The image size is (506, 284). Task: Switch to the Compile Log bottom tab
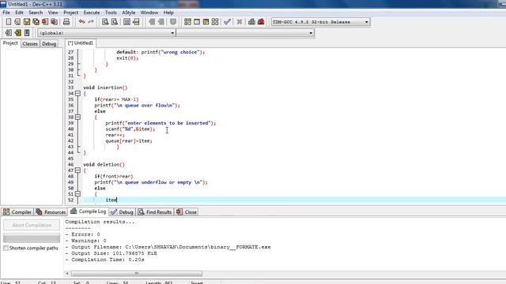tap(88, 211)
